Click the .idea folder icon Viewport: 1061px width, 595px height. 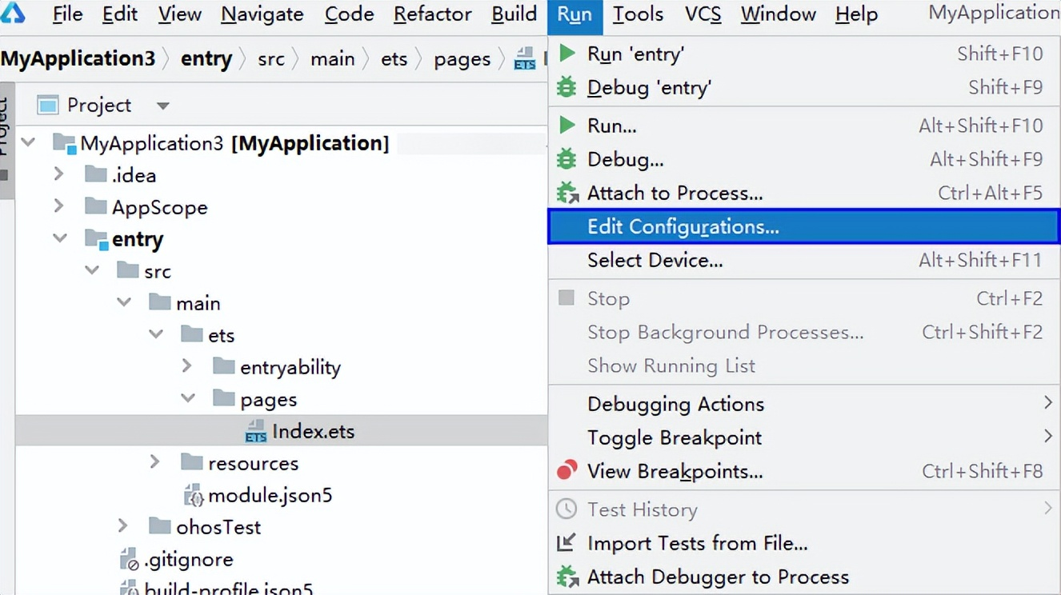pyautogui.click(x=96, y=174)
